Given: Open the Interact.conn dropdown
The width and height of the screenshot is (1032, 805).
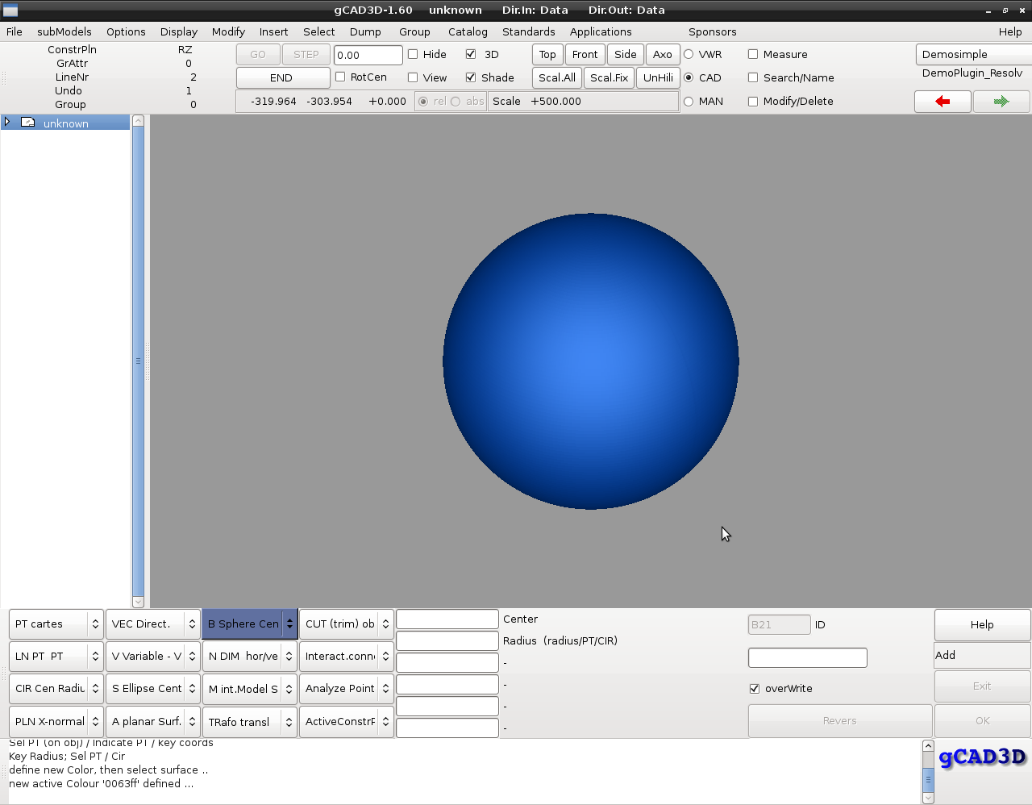Looking at the screenshot, I should pos(346,656).
